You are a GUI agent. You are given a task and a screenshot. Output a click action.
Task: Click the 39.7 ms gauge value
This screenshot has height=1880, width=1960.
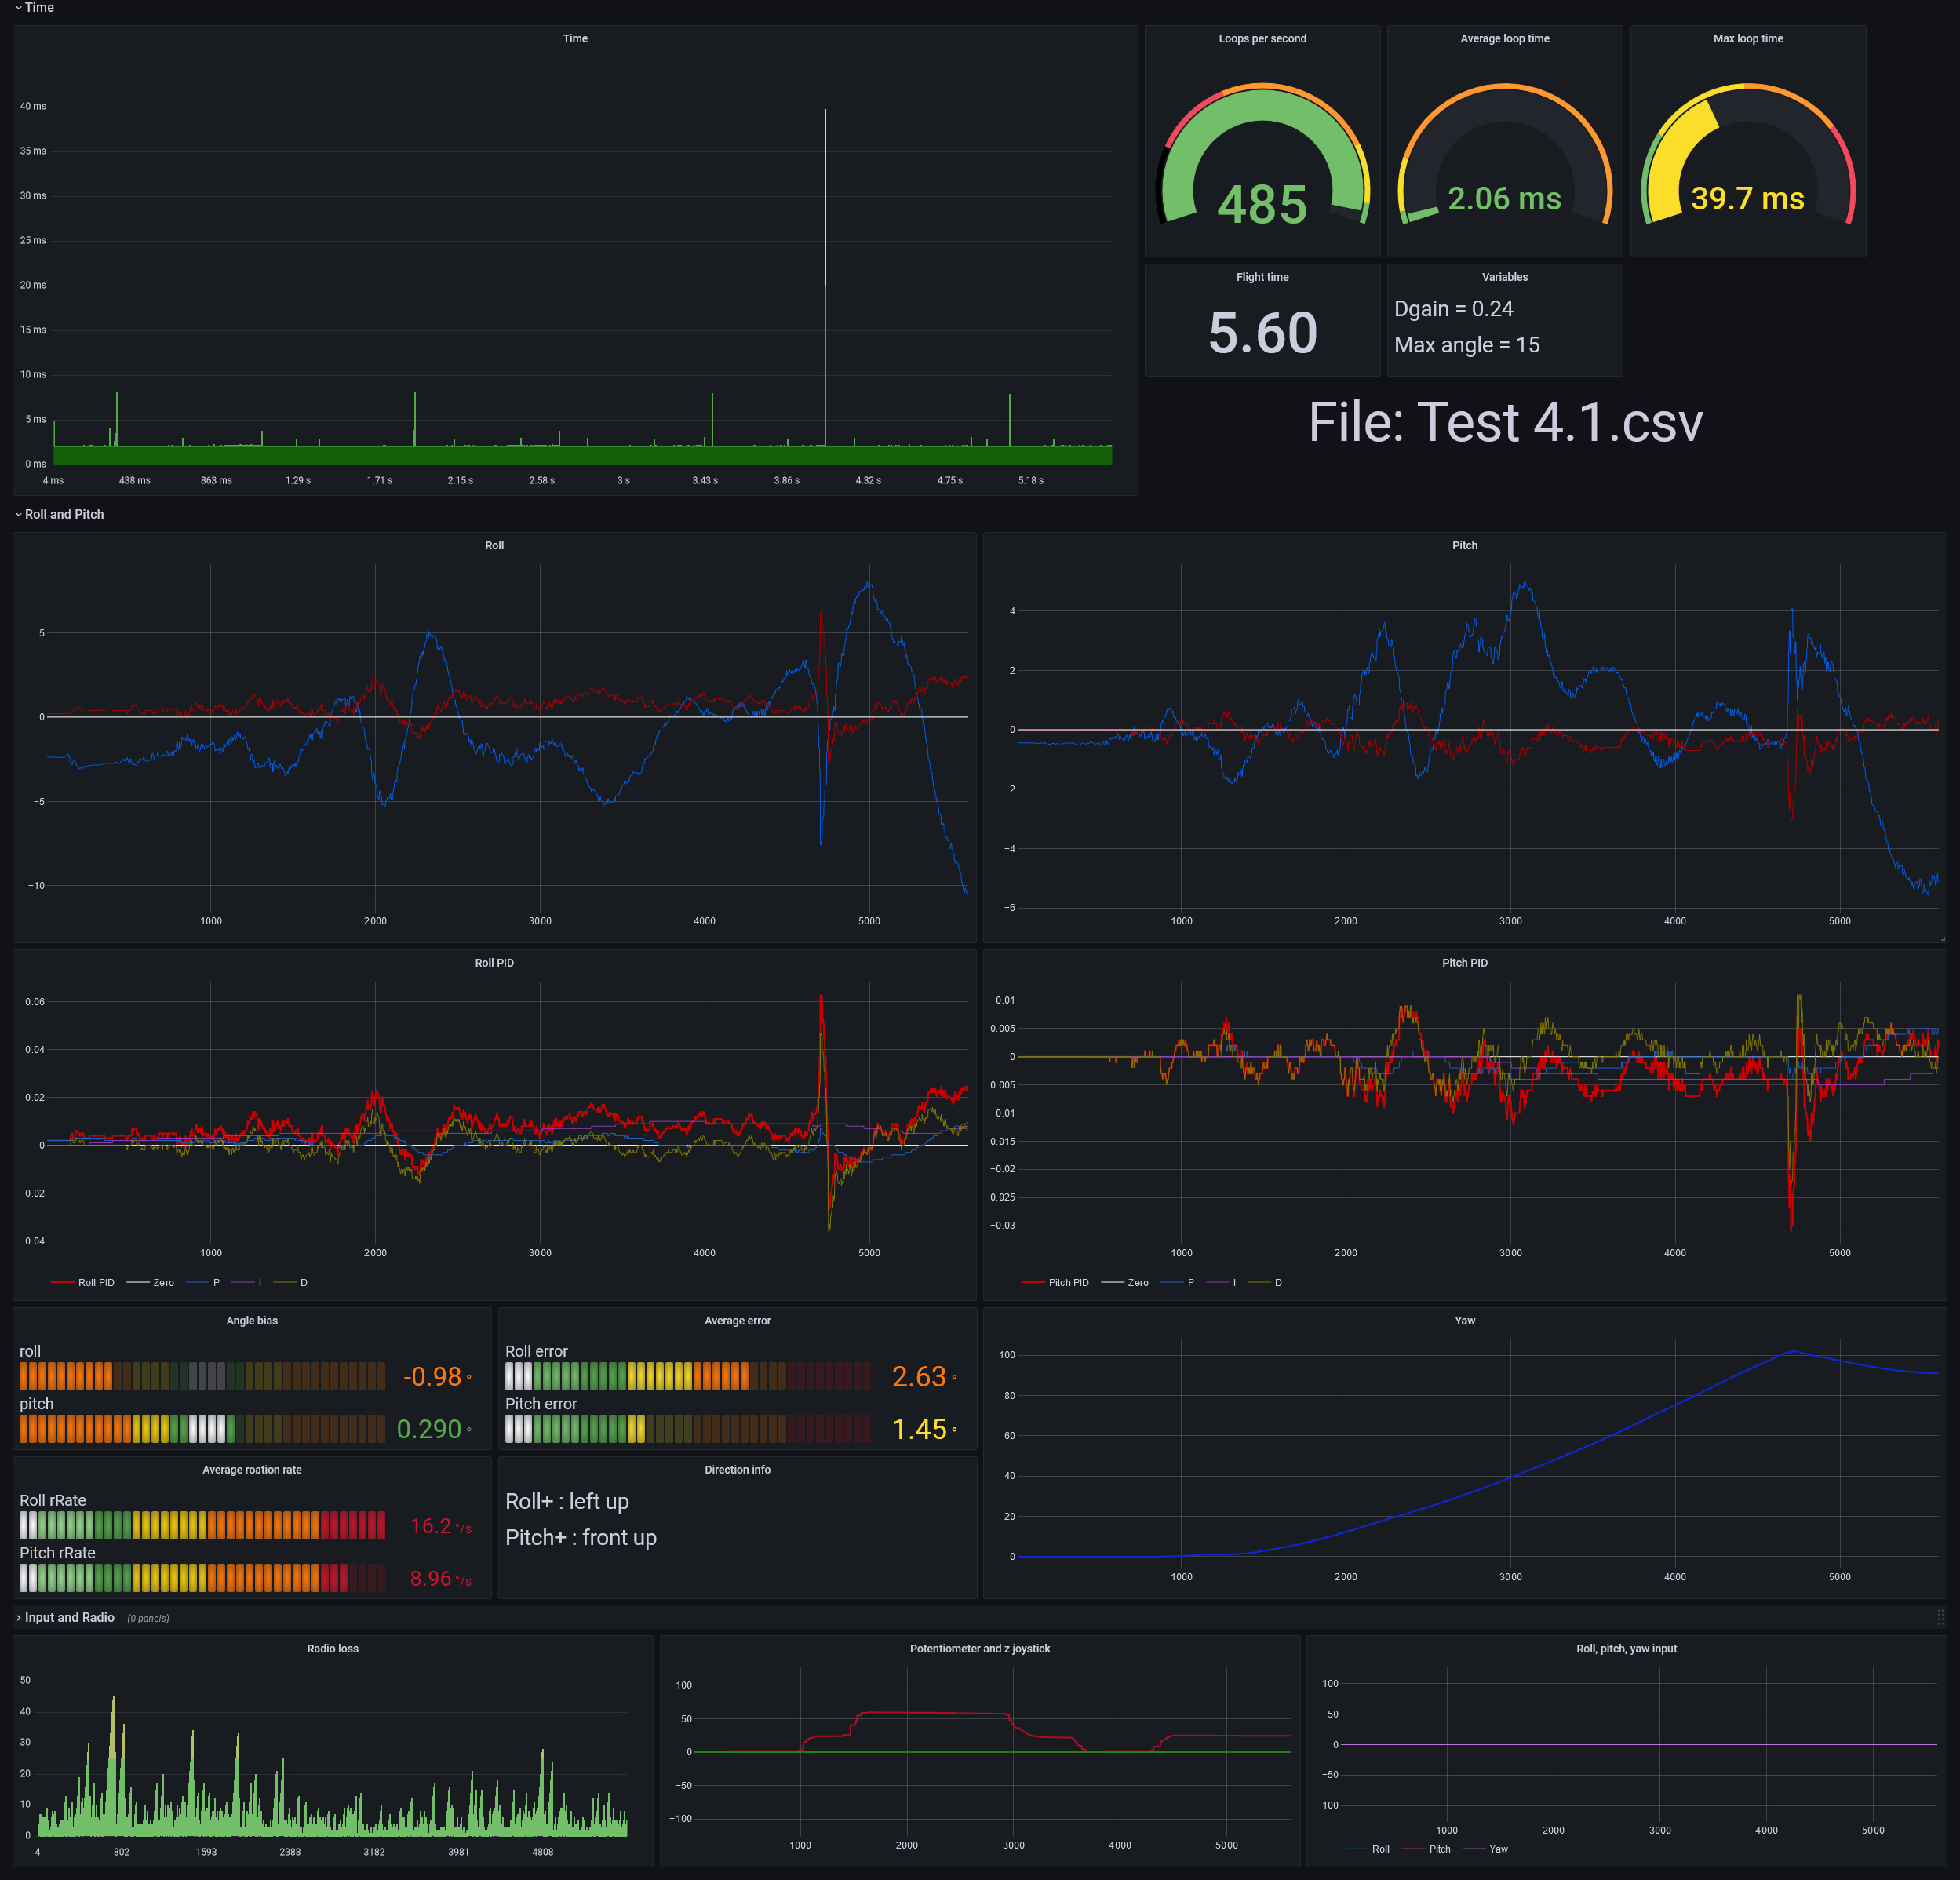click(x=1747, y=198)
